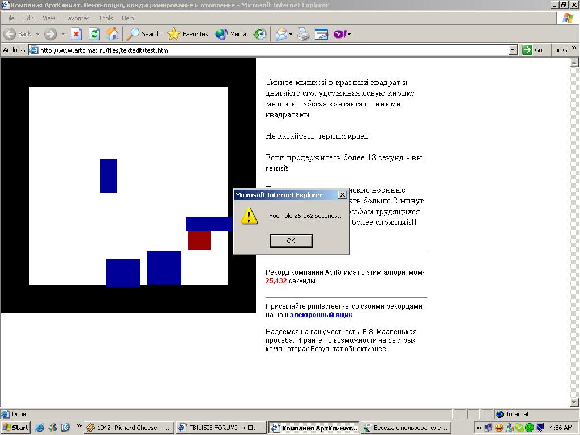This screenshot has width=580, height=435.
Task: Expand the Links toolbar chevron
Action: pyautogui.click(x=574, y=49)
